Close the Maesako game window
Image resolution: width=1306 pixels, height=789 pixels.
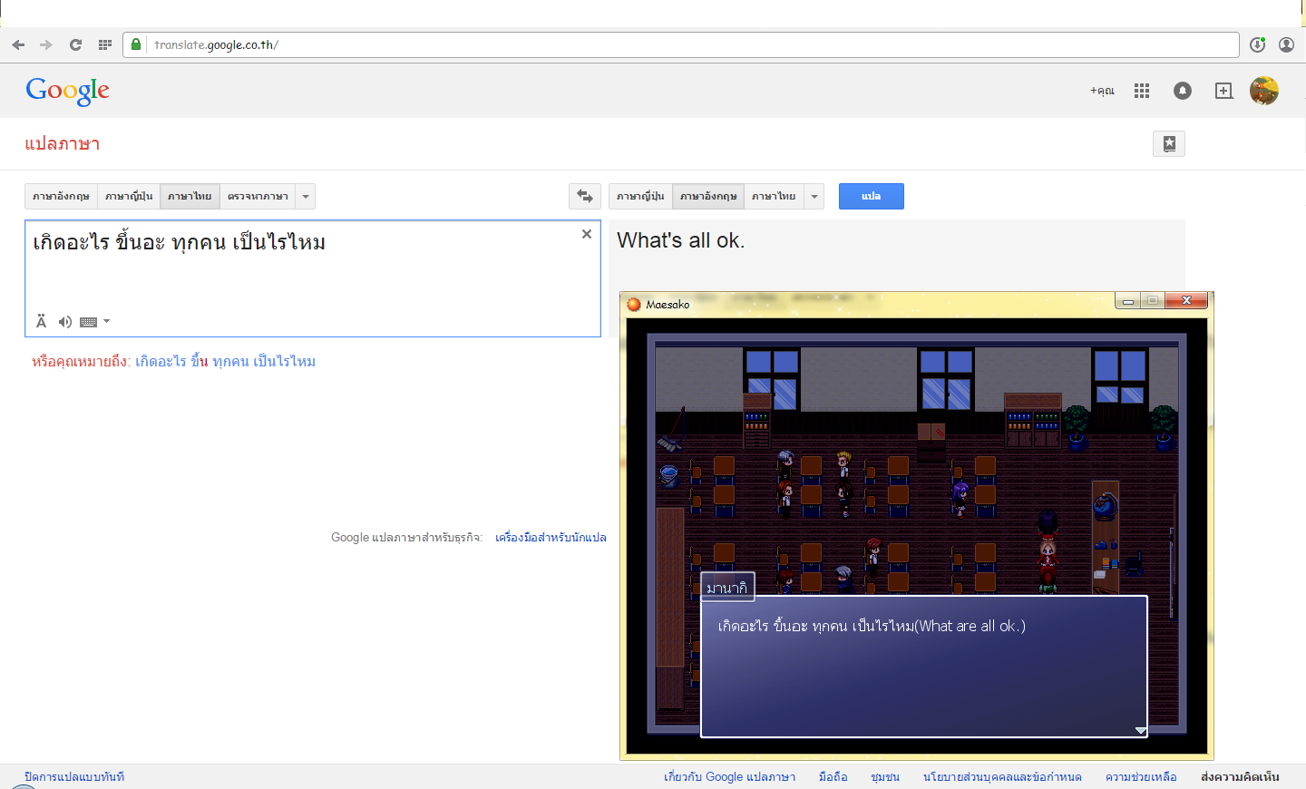click(1186, 301)
